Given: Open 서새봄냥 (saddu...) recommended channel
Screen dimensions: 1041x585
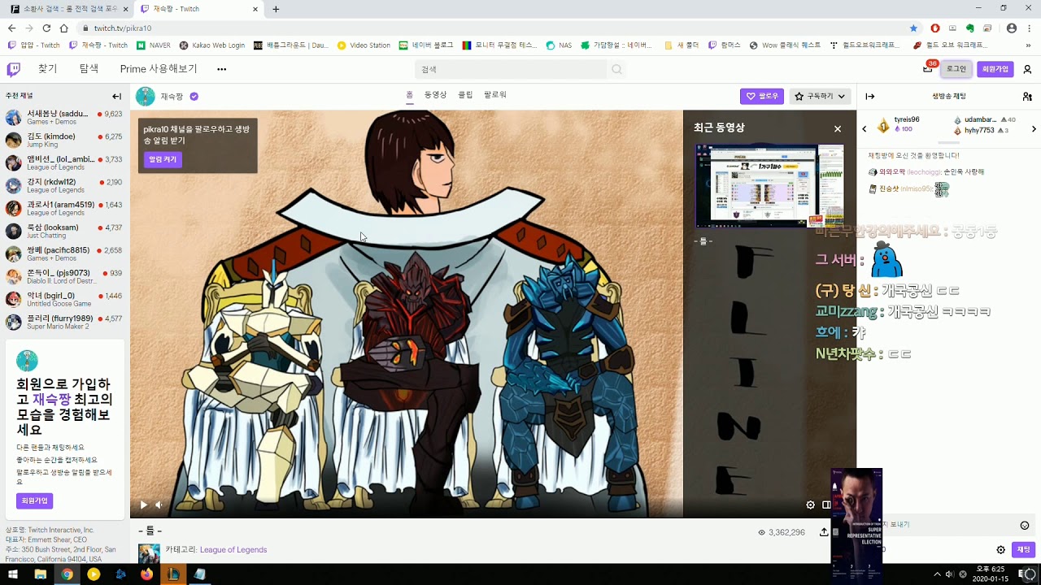Looking at the screenshot, I should pos(63,118).
